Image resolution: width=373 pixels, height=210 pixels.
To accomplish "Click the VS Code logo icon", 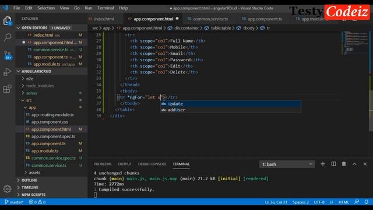I will (5, 8).
